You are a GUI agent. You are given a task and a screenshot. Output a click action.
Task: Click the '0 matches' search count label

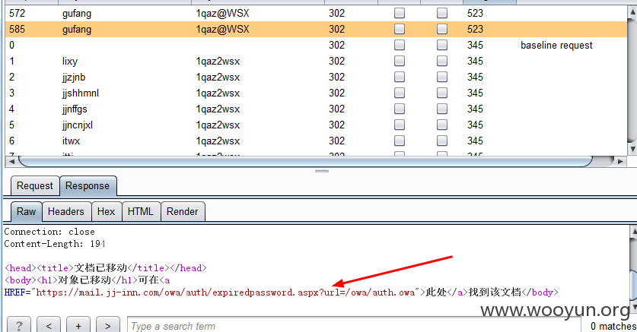[613, 326]
